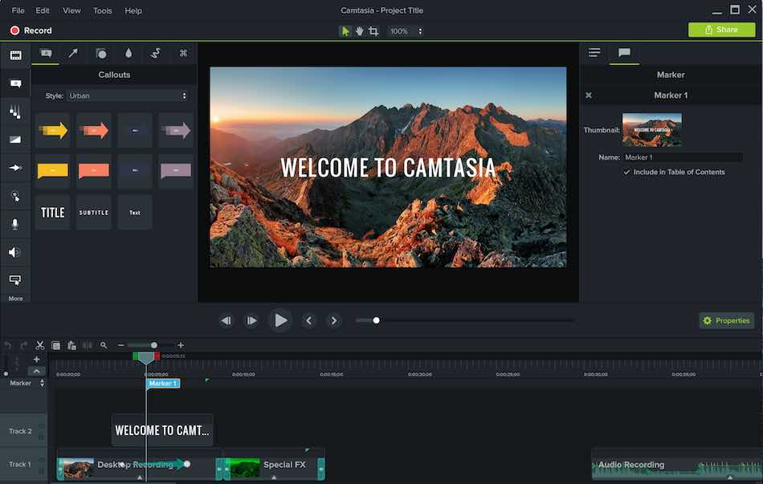The image size is (763, 484).
Task: Collapse the timeline tracks toggle arrow
Action: [x=36, y=371]
